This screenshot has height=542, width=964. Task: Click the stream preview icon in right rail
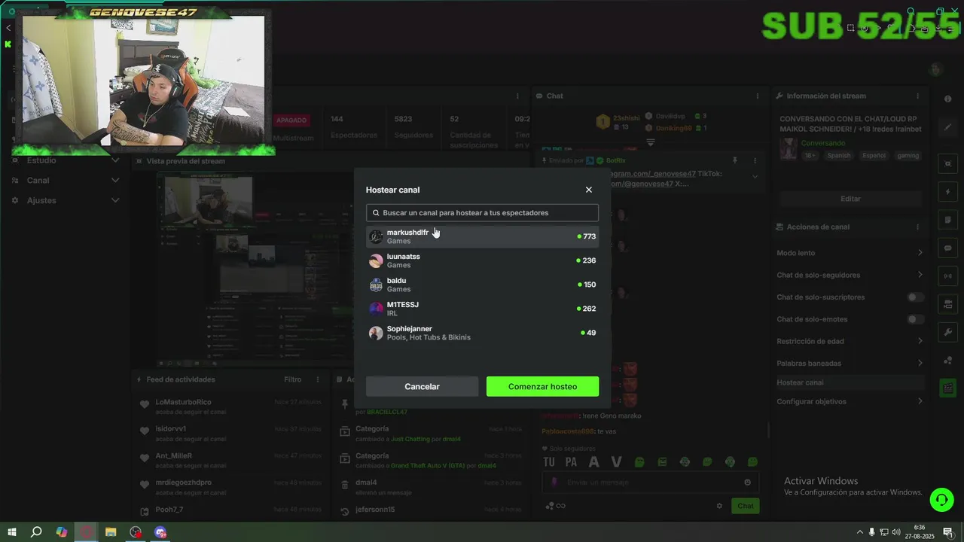(947, 163)
